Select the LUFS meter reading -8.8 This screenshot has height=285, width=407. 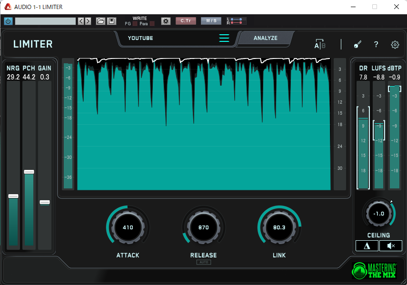click(x=379, y=77)
